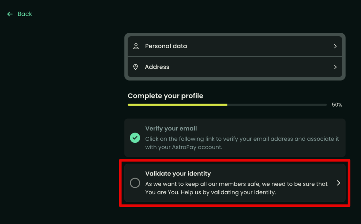
Task: Click the Verify your email card
Action: tap(235, 138)
